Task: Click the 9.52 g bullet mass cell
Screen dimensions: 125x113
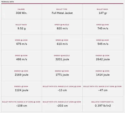Action: click(x=22, y=27)
